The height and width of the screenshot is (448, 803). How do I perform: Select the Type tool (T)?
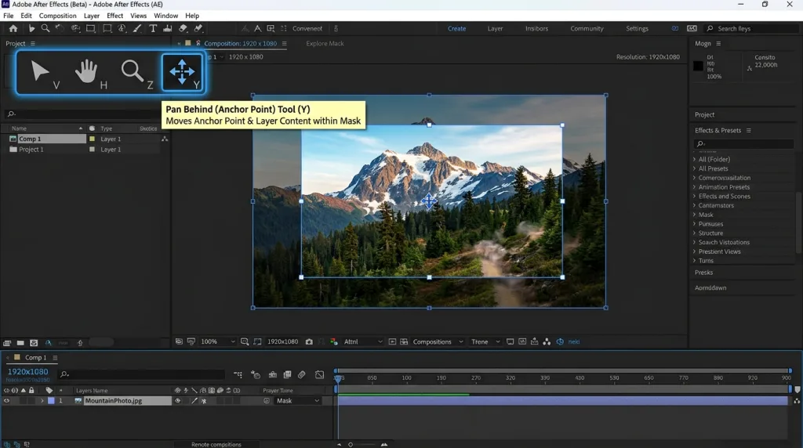pyautogui.click(x=153, y=29)
